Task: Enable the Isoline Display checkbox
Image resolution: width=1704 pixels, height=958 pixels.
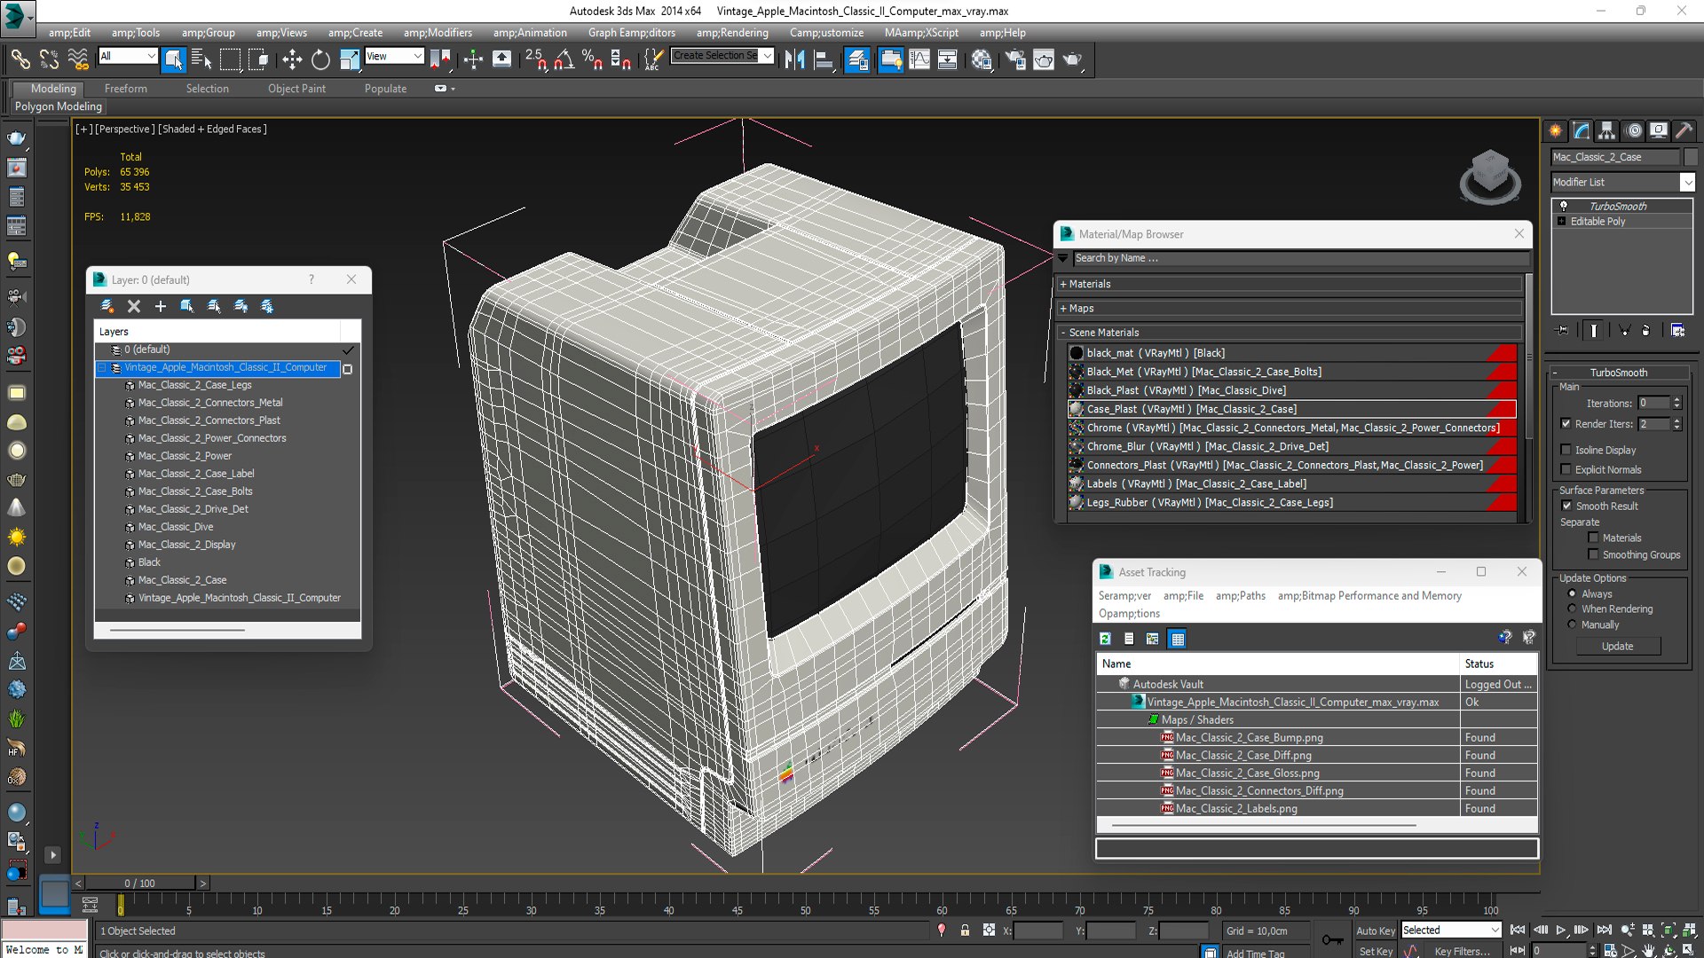Action: [1566, 450]
